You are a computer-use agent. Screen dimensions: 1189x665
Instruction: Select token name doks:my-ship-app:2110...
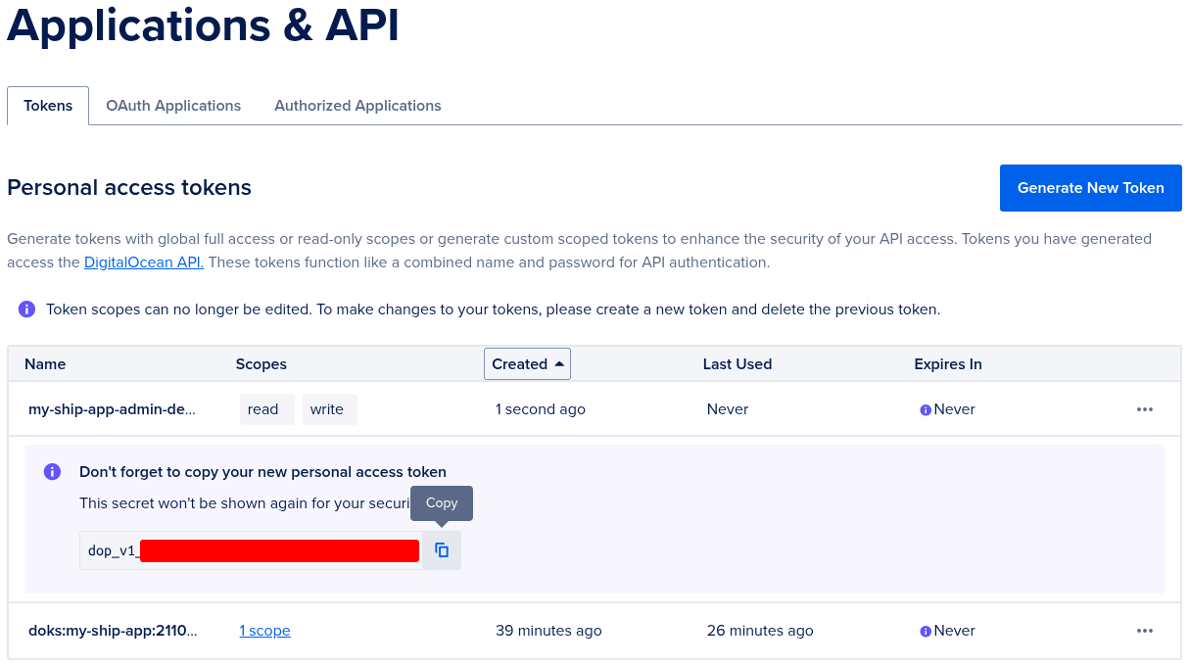pos(113,631)
